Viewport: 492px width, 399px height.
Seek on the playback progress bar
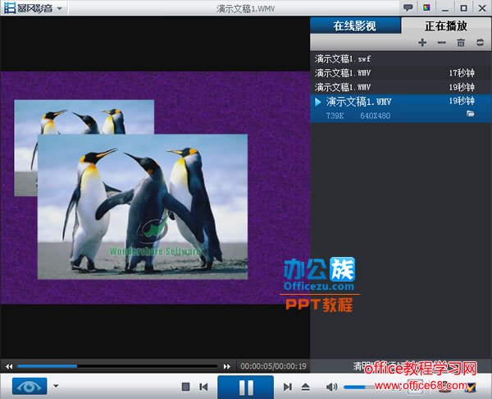(117, 366)
